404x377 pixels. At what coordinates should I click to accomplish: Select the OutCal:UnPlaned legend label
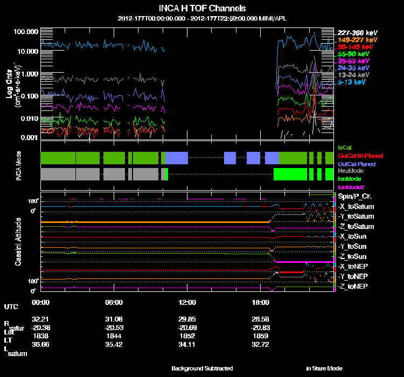[x=357, y=155]
